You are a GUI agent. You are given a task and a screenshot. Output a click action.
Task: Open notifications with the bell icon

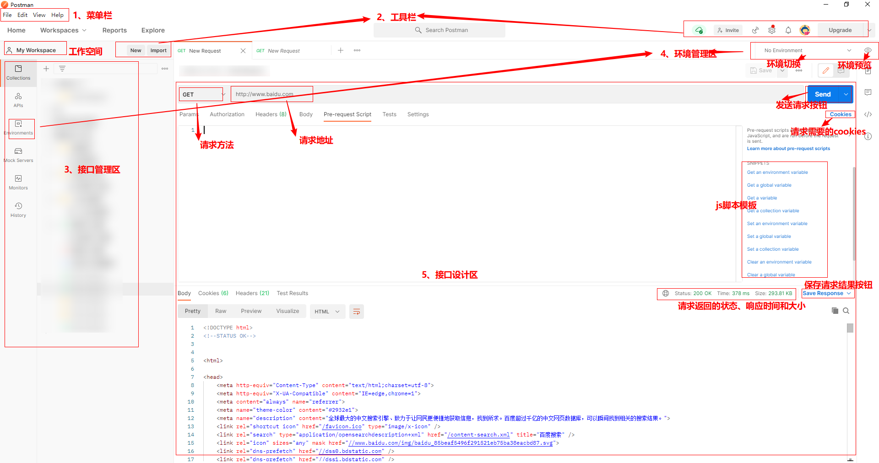[x=788, y=30]
